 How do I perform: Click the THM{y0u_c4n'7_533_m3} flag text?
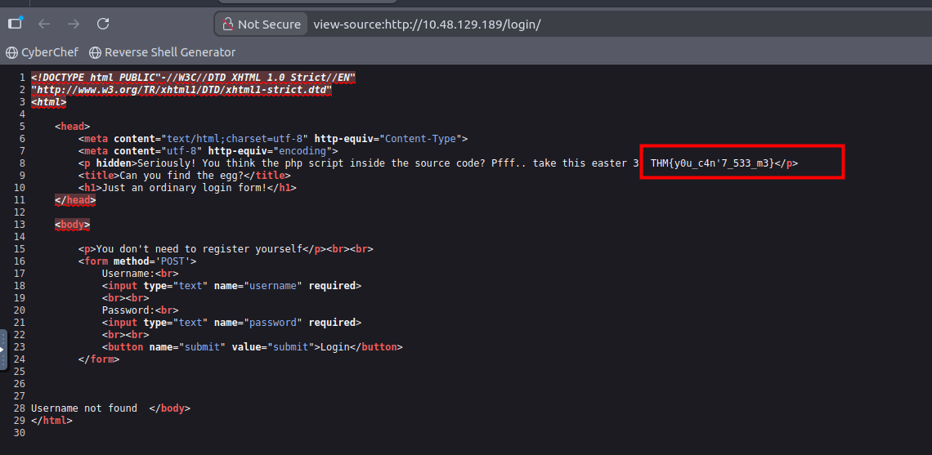pos(711,163)
